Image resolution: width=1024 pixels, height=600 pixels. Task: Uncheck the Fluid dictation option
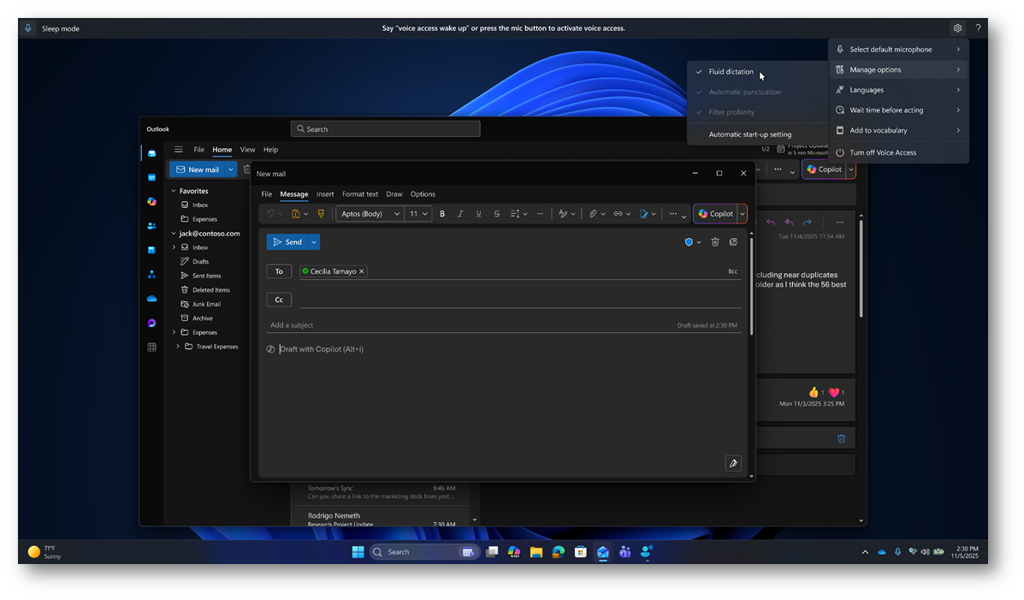[731, 72]
